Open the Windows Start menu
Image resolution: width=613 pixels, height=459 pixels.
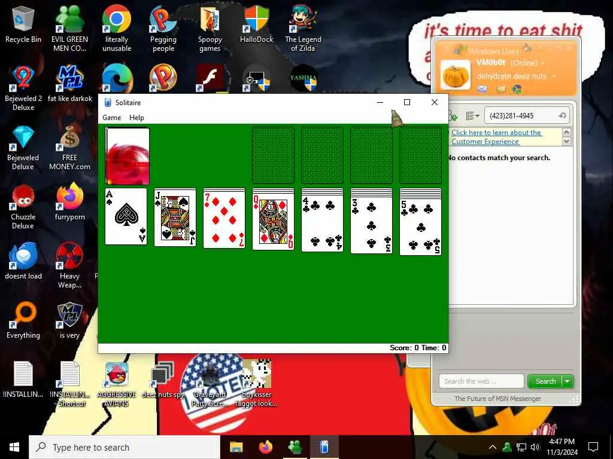14,447
